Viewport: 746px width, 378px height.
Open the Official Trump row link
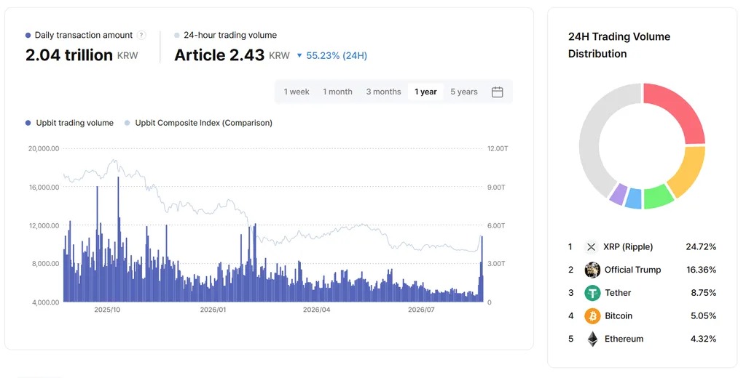pos(643,270)
